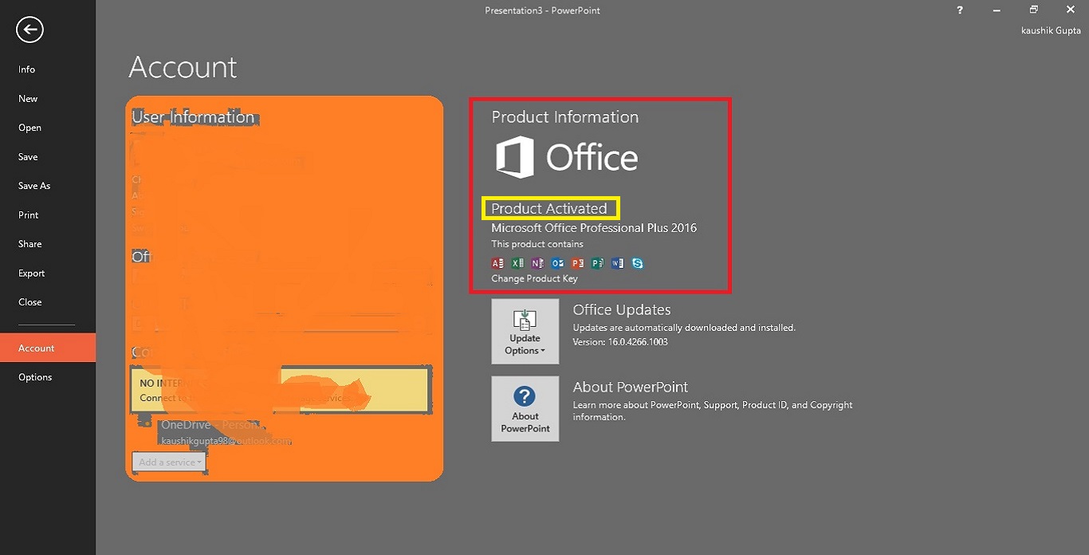The height and width of the screenshot is (555, 1089).
Task: Open the Export page
Action: pos(48,274)
